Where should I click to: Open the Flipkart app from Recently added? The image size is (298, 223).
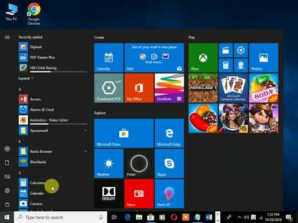coord(53,47)
